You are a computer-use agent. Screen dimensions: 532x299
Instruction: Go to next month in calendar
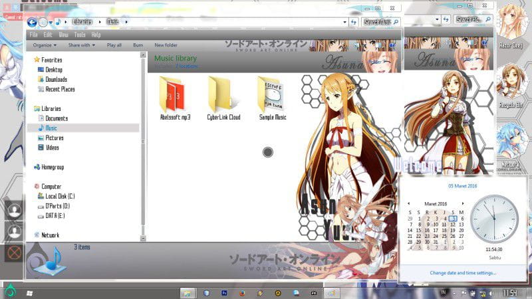tap(464, 203)
